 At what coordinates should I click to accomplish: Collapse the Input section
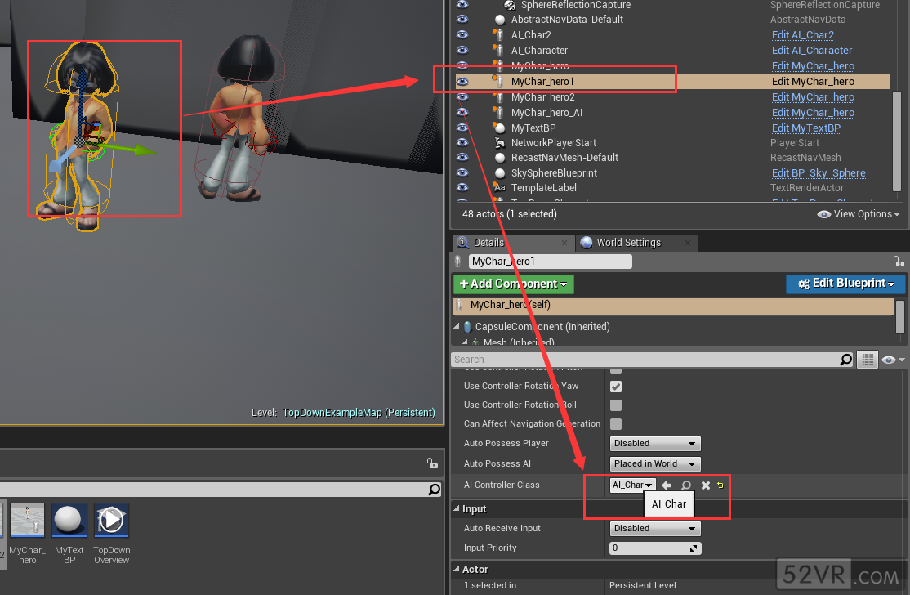coord(457,509)
